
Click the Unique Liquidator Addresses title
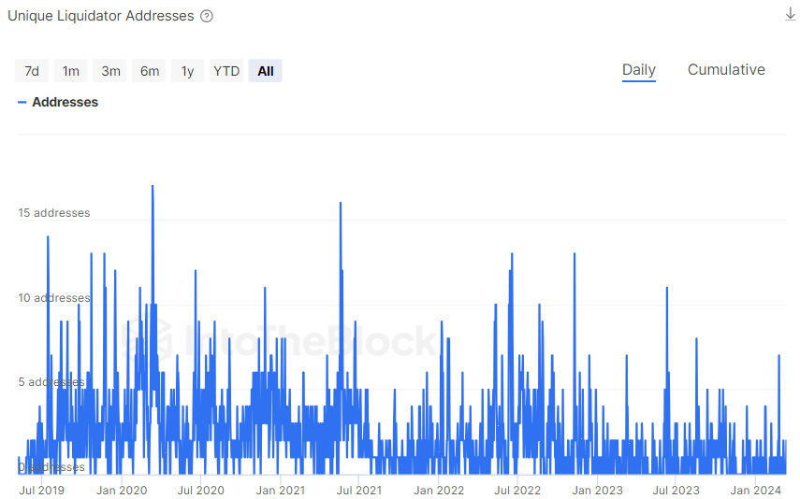[x=101, y=16]
